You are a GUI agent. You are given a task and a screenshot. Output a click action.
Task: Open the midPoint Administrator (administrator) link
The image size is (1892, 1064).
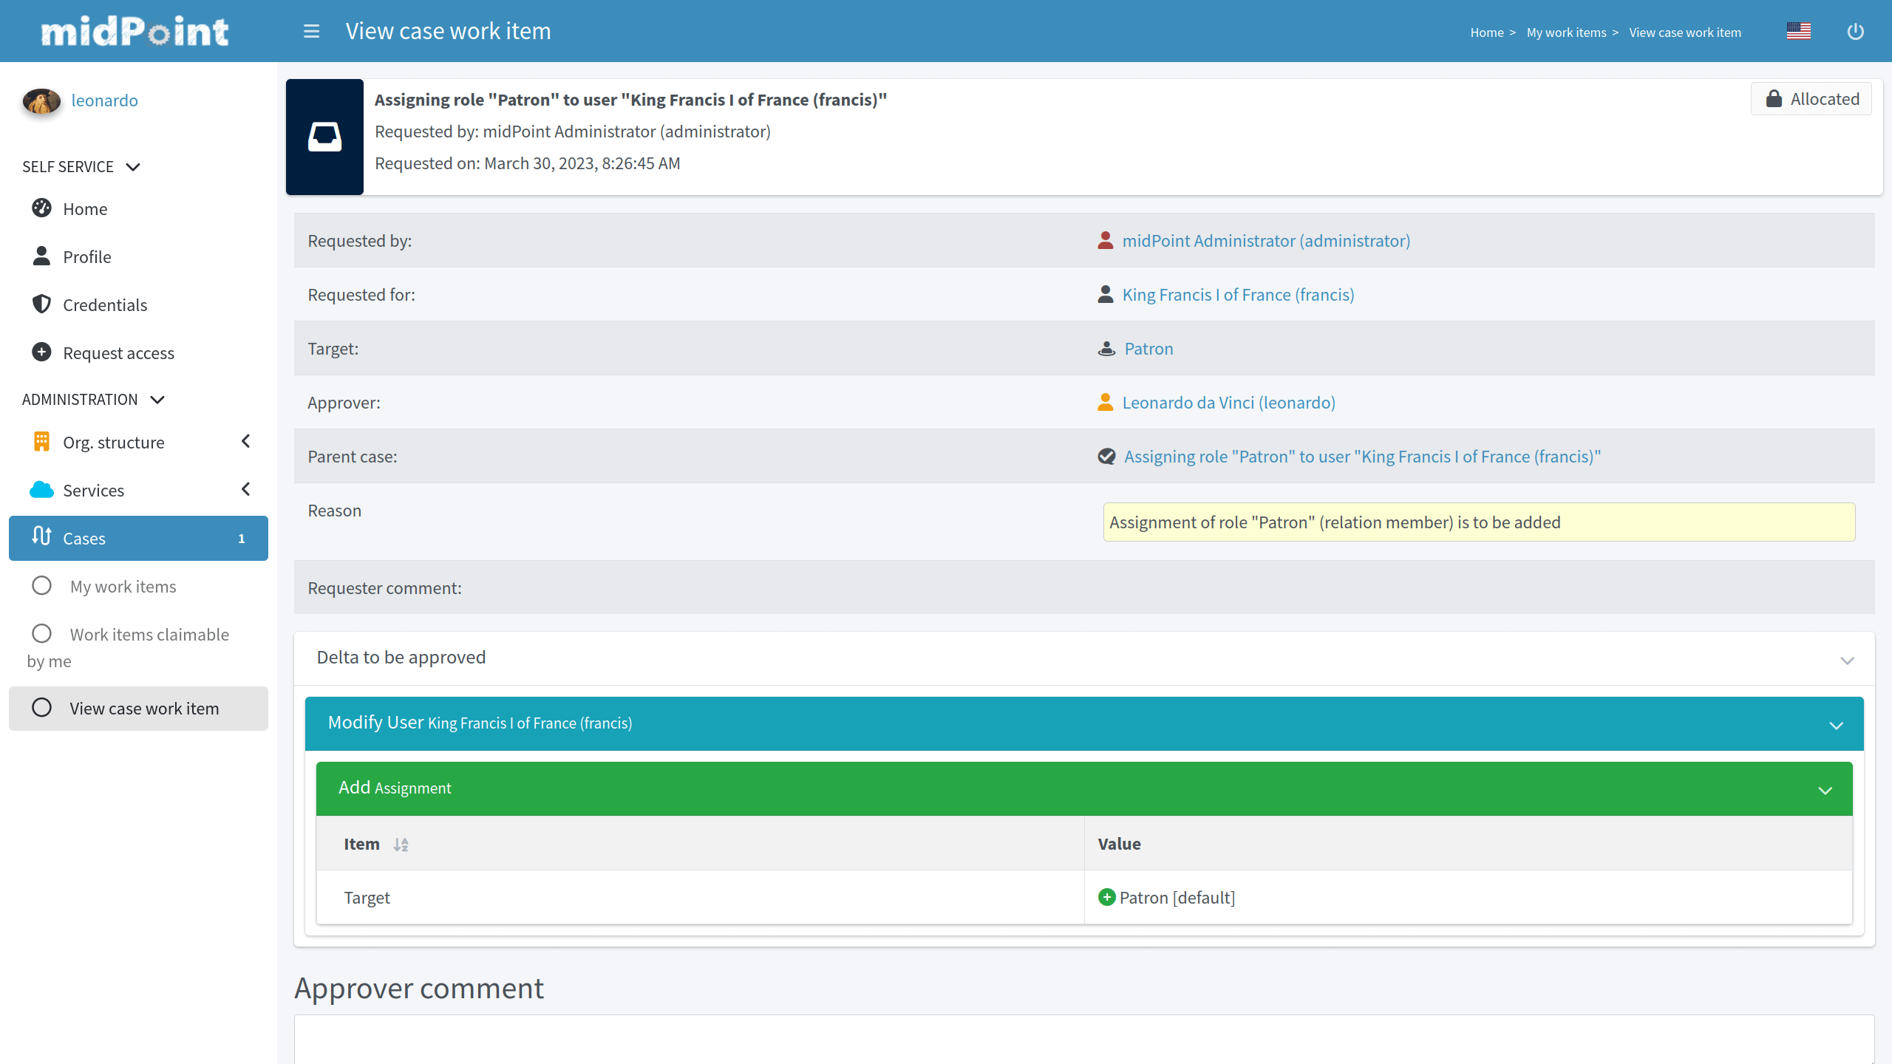coord(1266,241)
